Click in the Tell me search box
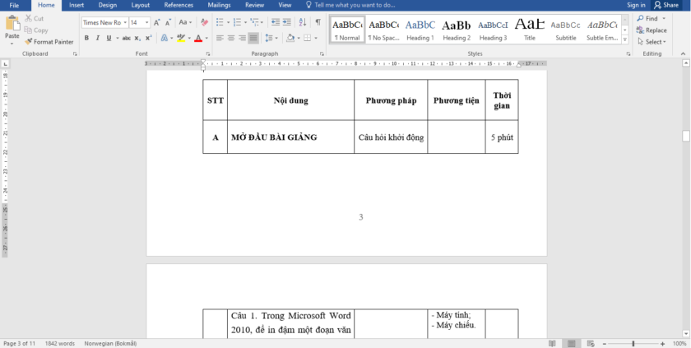 (x=354, y=5)
